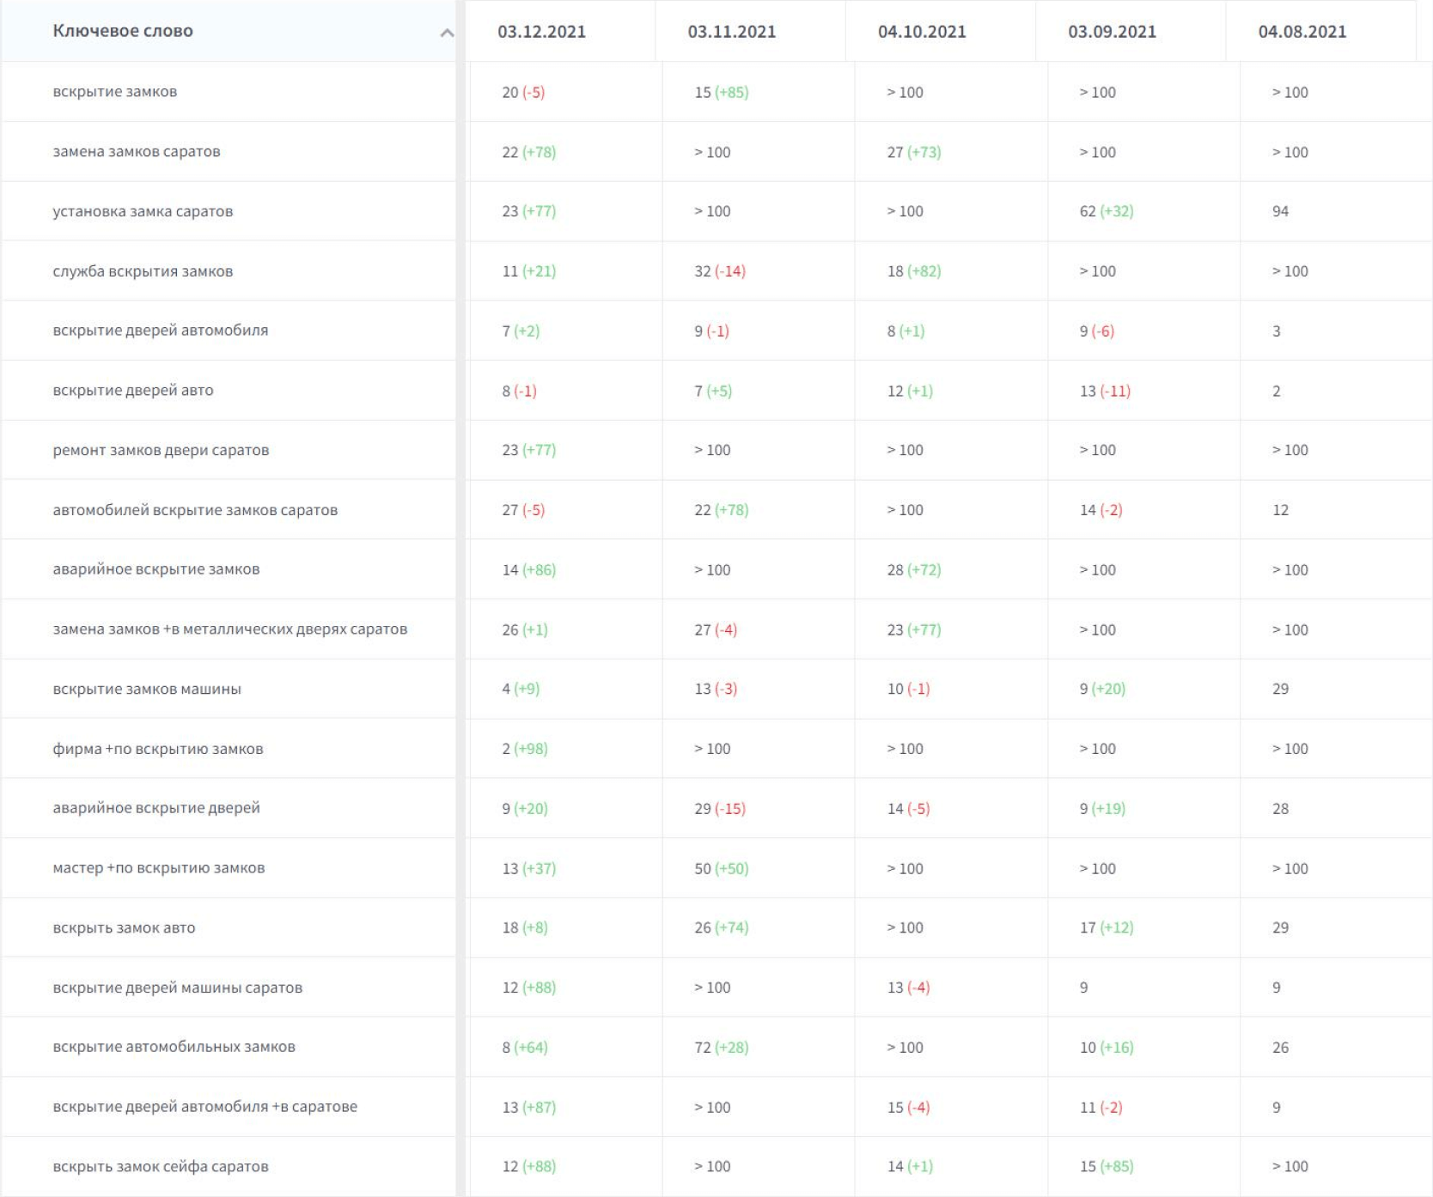This screenshot has height=1197, width=1433.
Task: Click the sort arrow in Ключевое слово header
Action: pyautogui.click(x=447, y=33)
